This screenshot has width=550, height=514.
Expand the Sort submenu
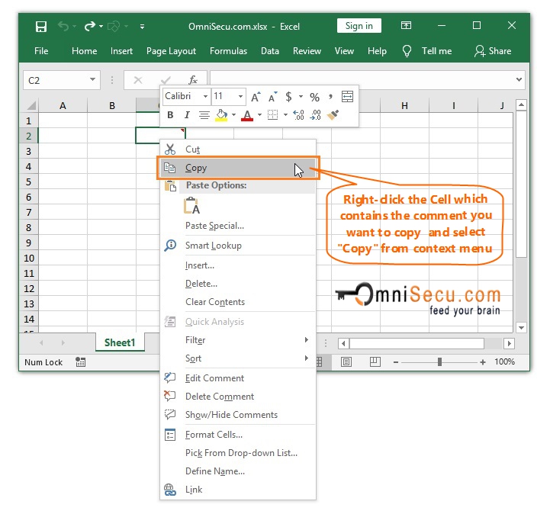[x=238, y=358]
